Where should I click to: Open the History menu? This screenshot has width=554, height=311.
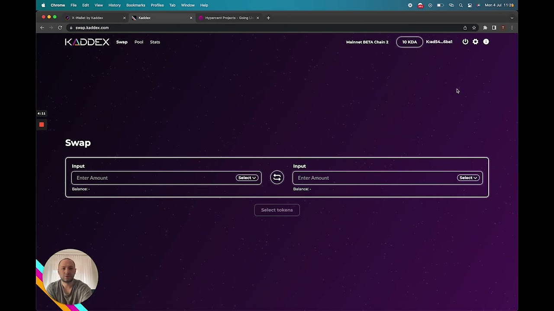(114, 5)
